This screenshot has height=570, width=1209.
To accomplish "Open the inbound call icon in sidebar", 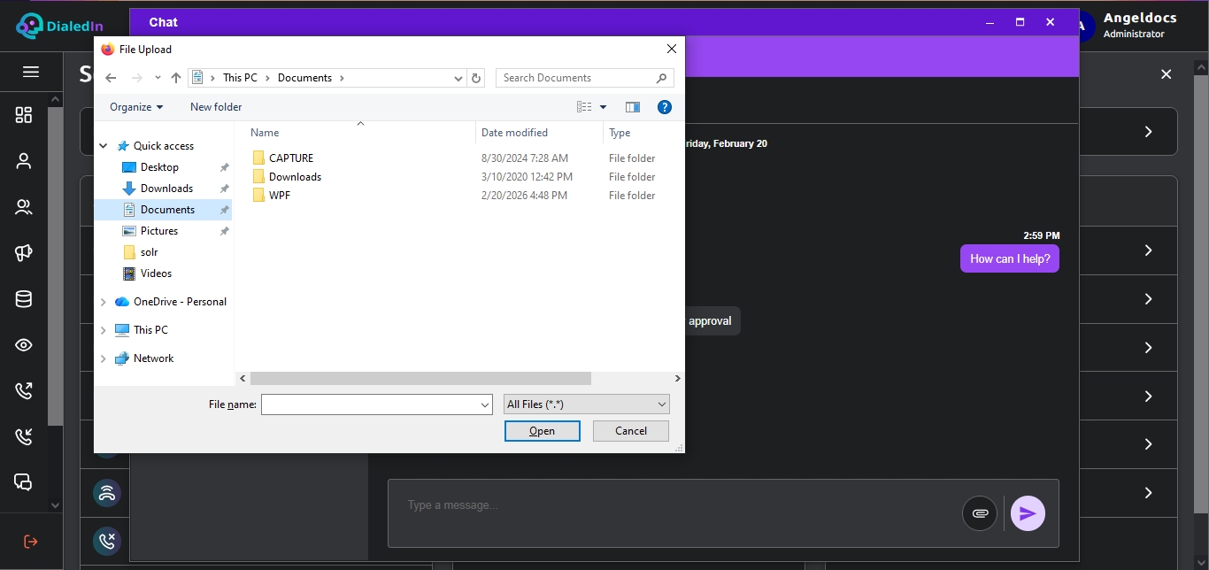I will [x=24, y=436].
